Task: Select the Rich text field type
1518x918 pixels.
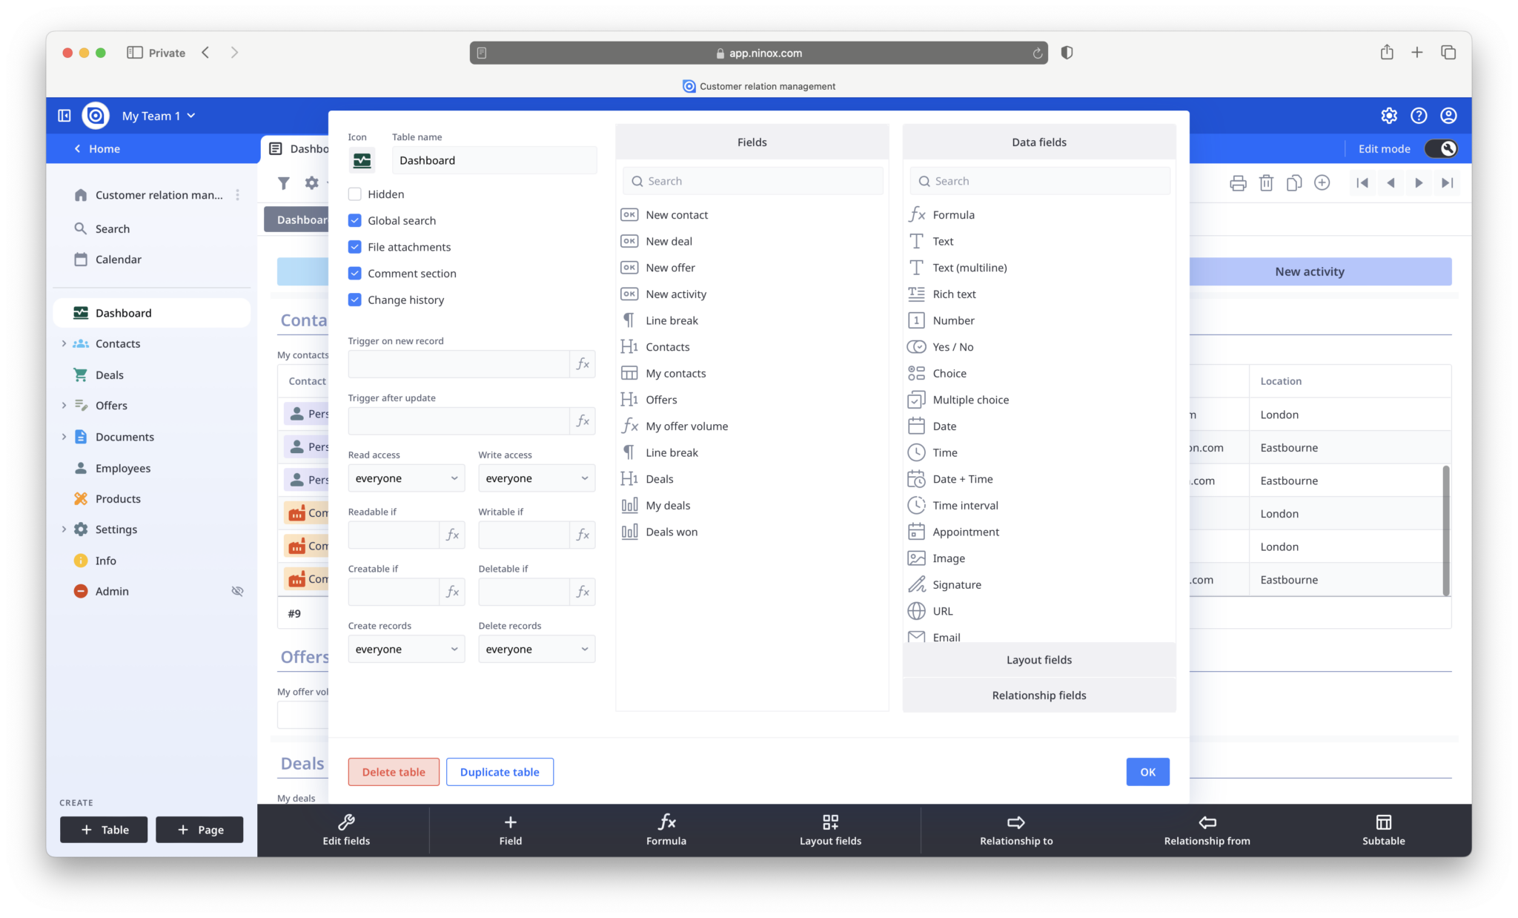Action: [954, 294]
